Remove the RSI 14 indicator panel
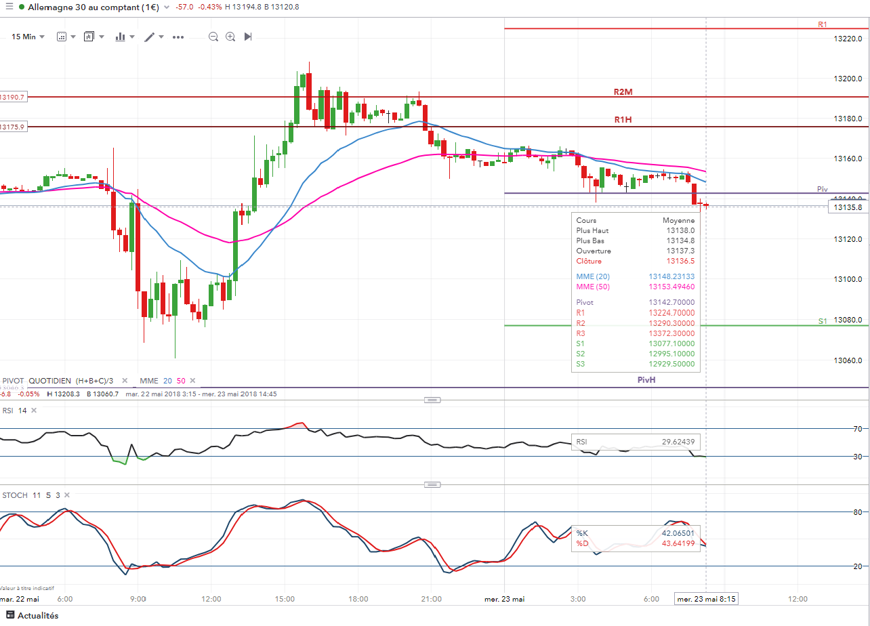The image size is (870, 626). [35, 411]
